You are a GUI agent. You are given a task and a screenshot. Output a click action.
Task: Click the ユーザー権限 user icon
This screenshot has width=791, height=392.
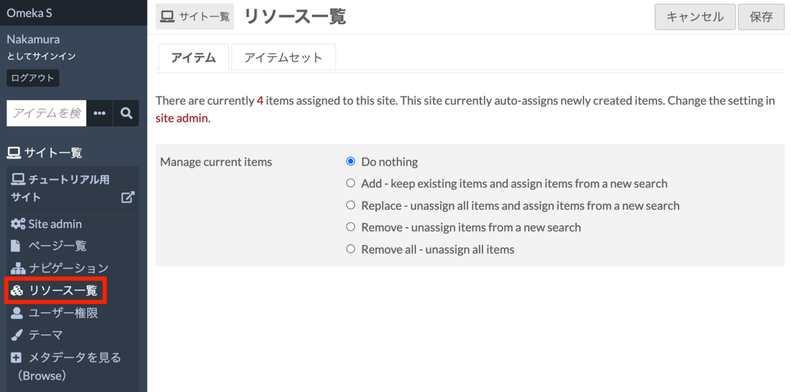click(x=17, y=313)
